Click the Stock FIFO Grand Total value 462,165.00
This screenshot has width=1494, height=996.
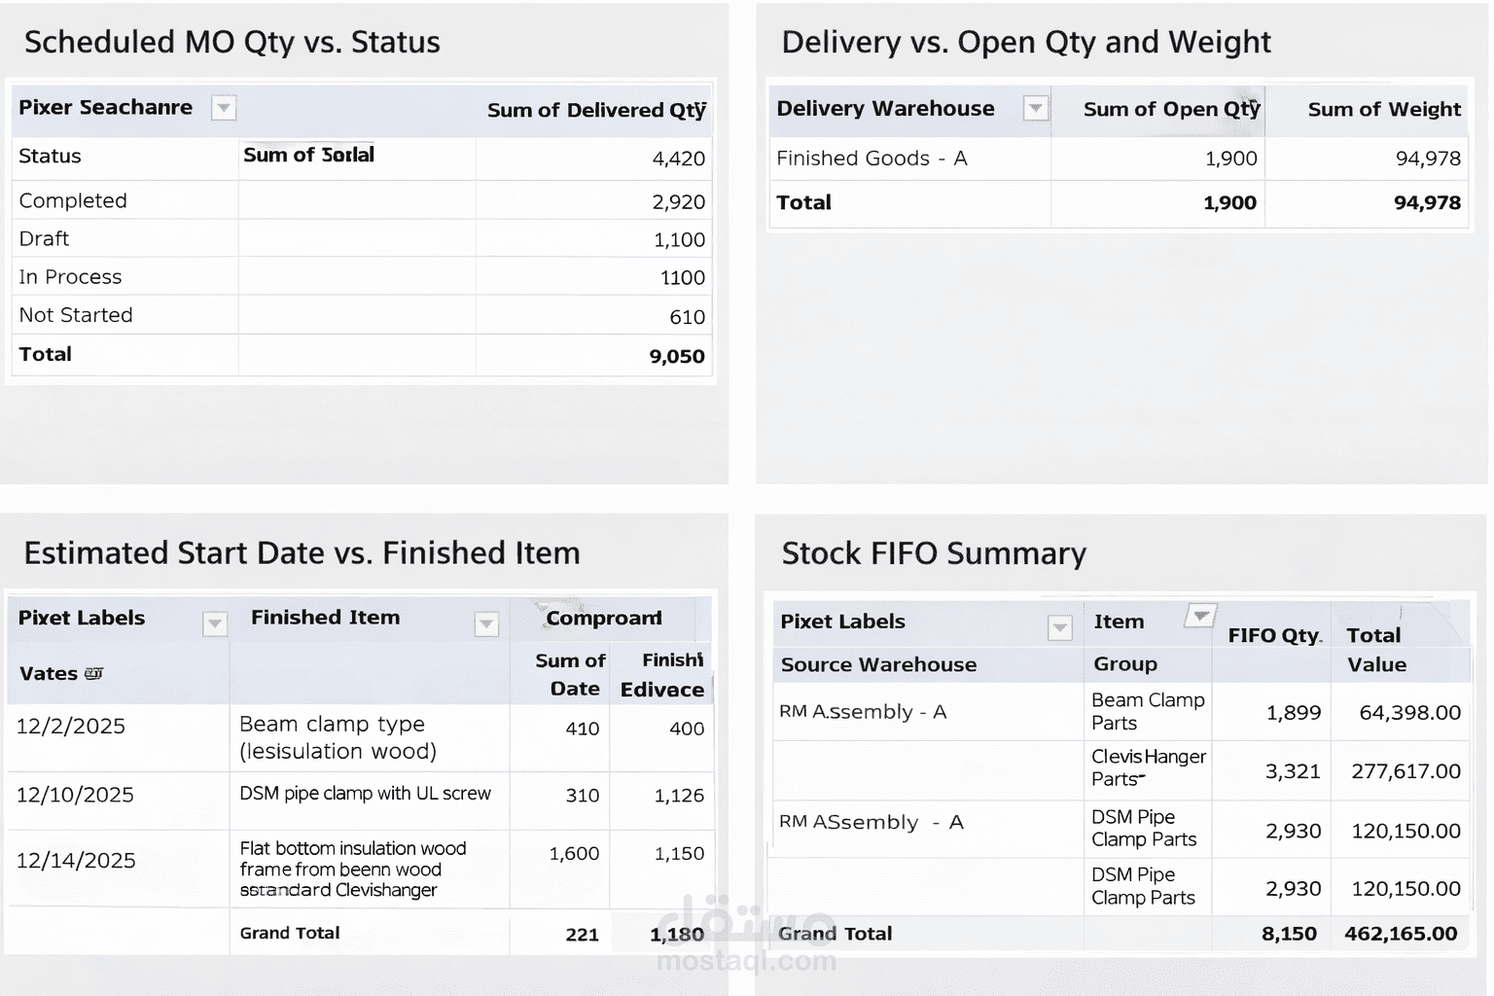1401,934
